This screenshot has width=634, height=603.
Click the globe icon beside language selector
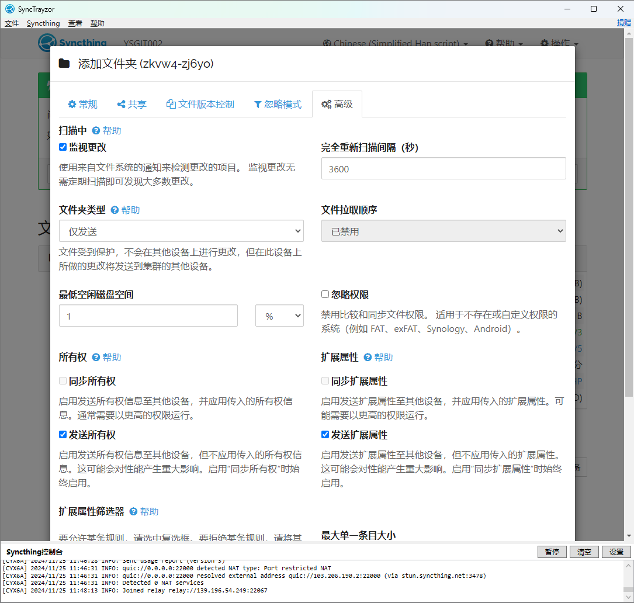pos(327,43)
